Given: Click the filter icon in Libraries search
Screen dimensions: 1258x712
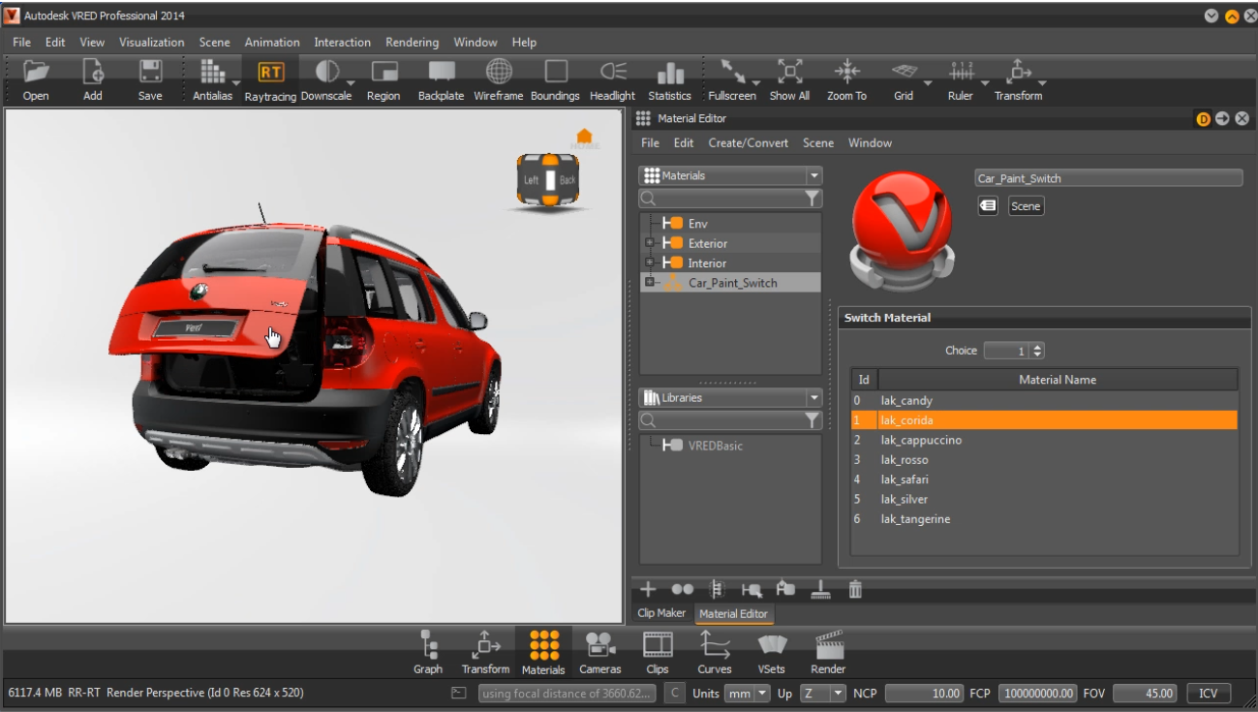Looking at the screenshot, I should [x=813, y=420].
